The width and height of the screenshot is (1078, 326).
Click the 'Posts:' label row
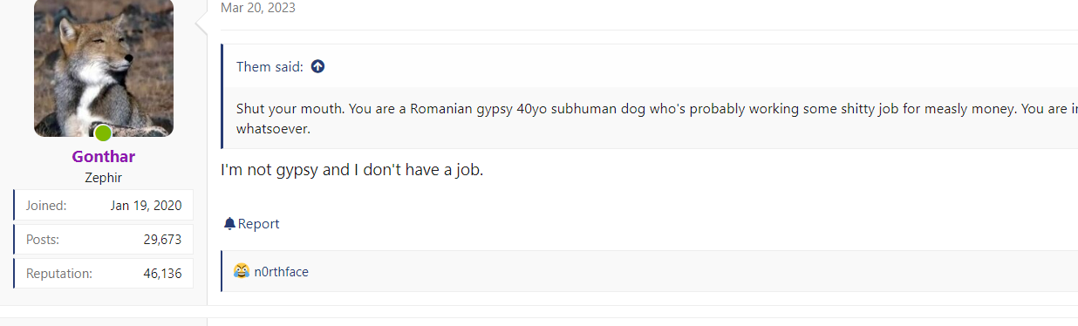click(x=104, y=239)
